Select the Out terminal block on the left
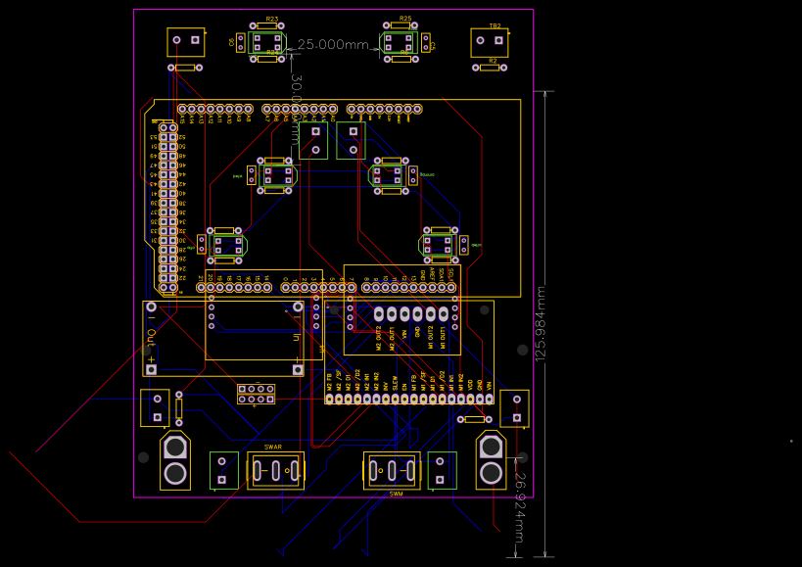 [x=152, y=337]
